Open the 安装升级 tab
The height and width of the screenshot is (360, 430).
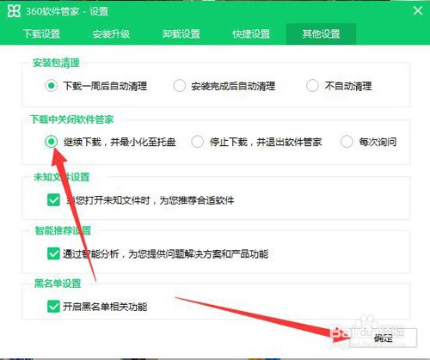[111, 34]
